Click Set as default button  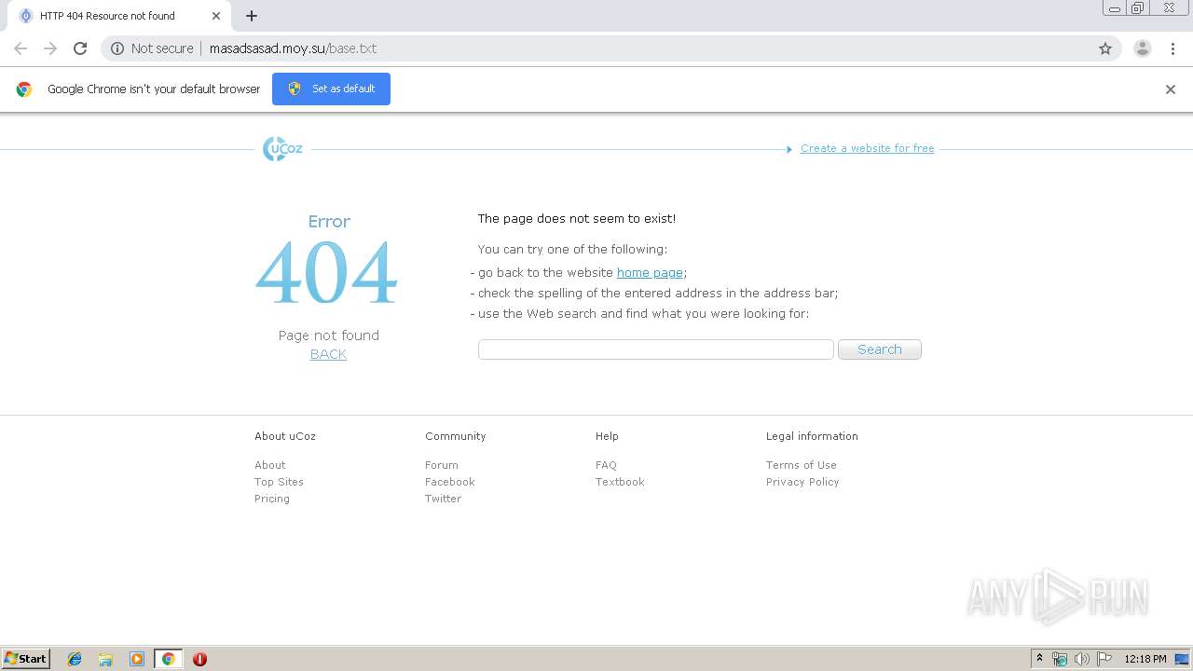[331, 89]
